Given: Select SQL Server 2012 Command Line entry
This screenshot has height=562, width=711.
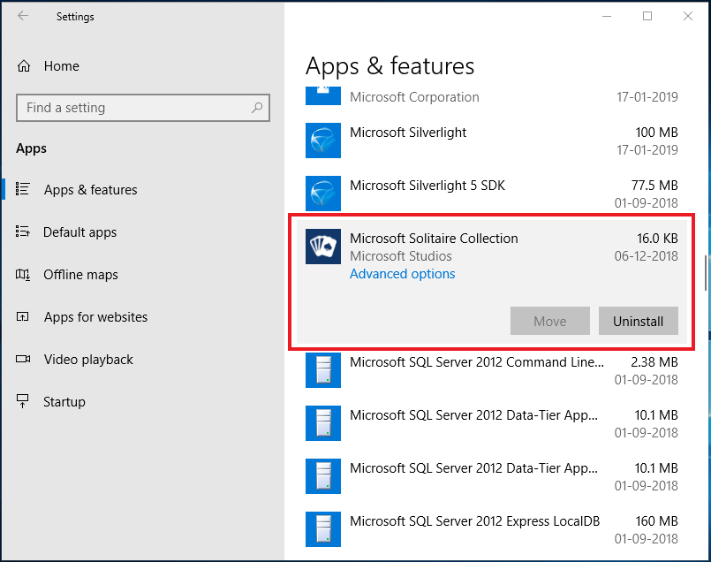Looking at the screenshot, I should coord(492,370).
